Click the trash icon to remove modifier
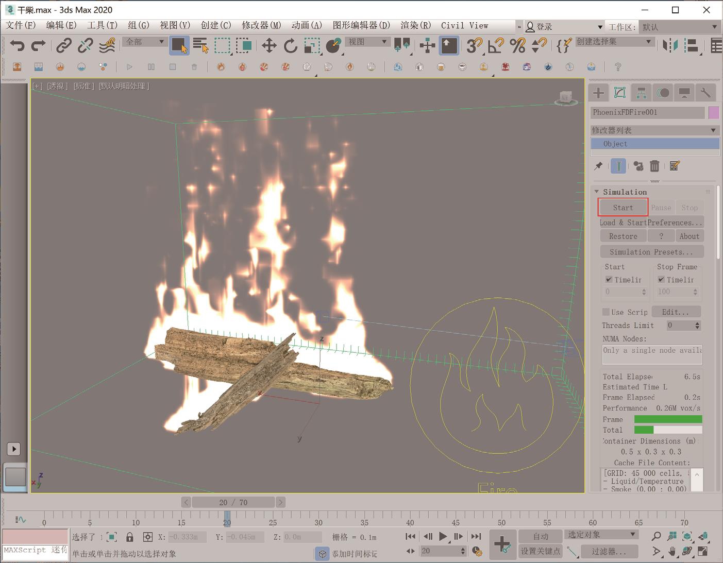This screenshot has height=563, width=723. [x=654, y=166]
